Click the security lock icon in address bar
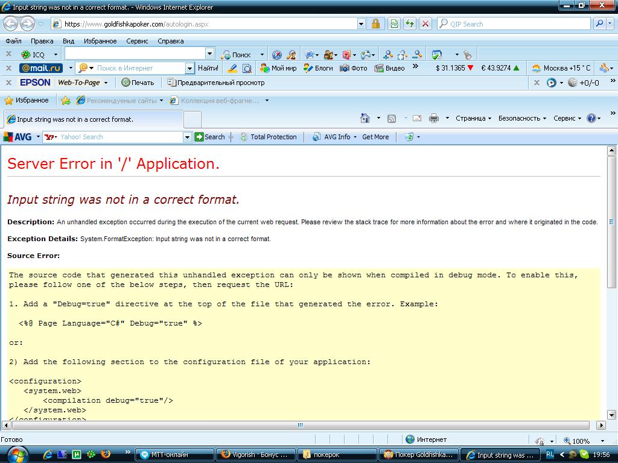This screenshot has width=618, height=463. pyautogui.click(x=375, y=24)
